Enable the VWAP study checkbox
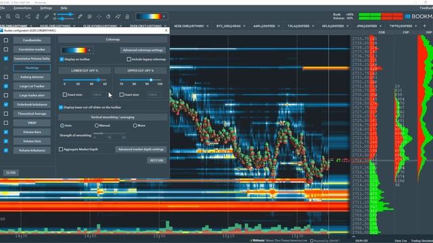Screen dimensions: 433x243 point(6,123)
